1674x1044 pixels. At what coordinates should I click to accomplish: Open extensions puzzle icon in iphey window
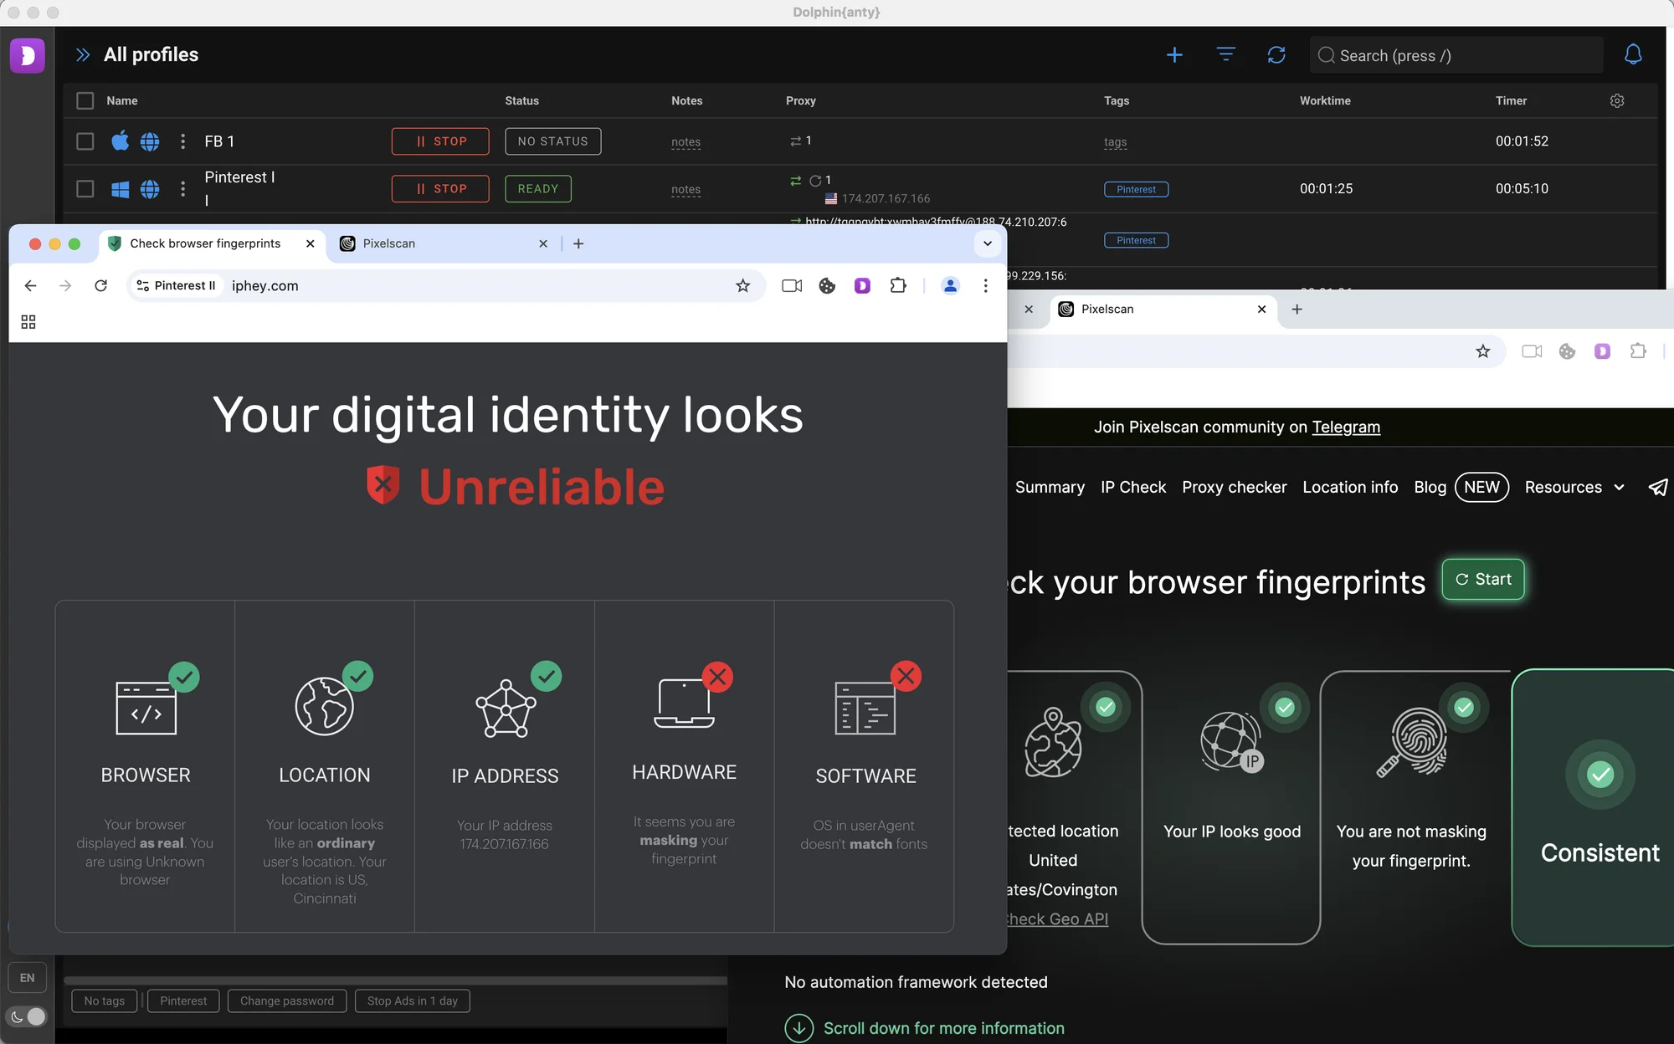click(898, 286)
